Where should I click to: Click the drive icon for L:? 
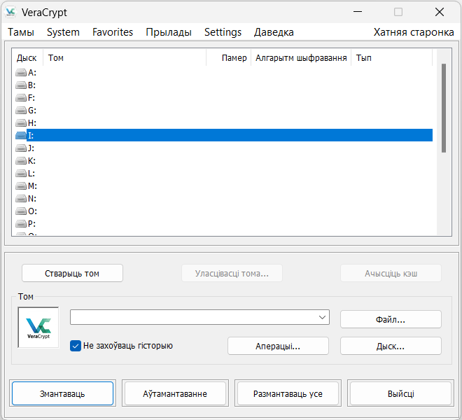[x=21, y=174]
